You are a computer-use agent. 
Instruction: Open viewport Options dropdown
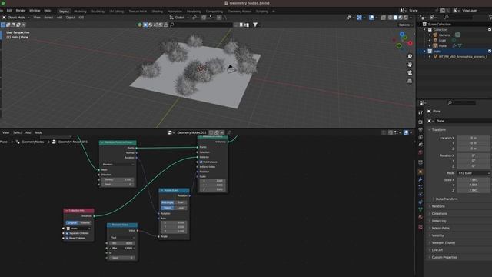pyautogui.click(x=405, y=25)
